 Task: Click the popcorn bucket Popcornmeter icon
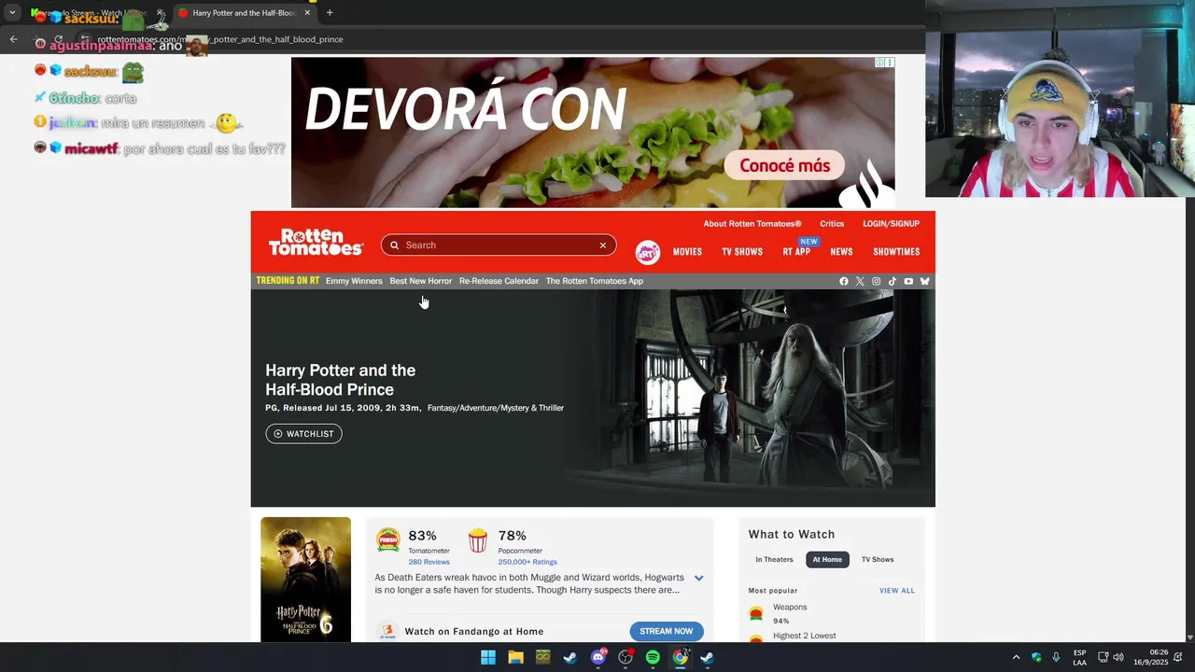[x=477, y=540]
